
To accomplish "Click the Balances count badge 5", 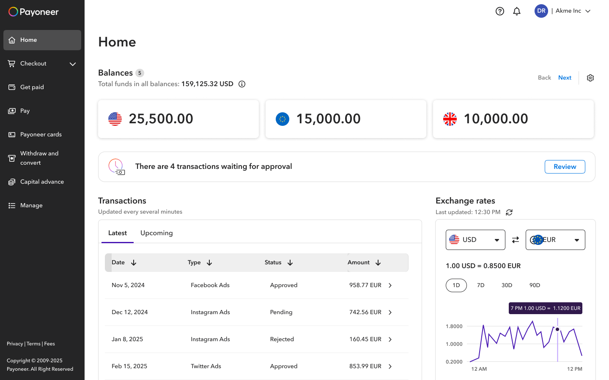I will [140, 73].
